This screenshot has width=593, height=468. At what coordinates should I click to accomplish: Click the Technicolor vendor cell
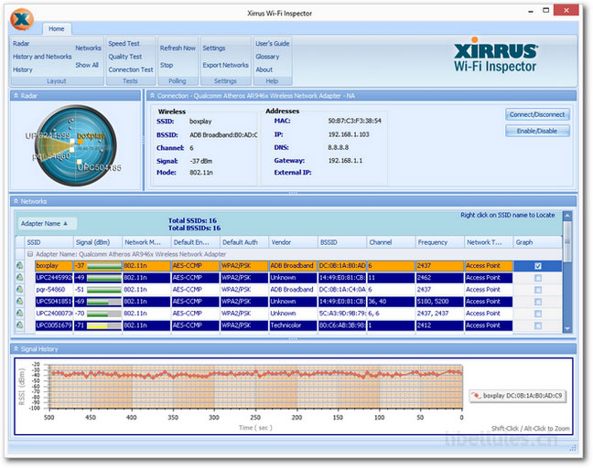point(293,325)
